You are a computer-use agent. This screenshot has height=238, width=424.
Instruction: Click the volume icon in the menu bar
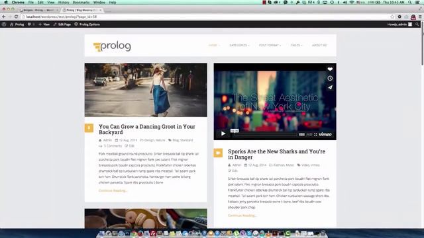344,2
